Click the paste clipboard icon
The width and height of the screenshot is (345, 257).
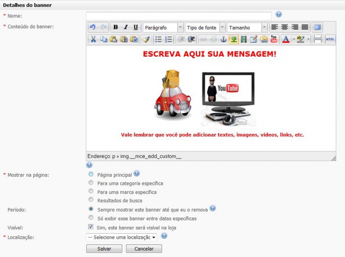pyautogui.click(x=113, y=39)
